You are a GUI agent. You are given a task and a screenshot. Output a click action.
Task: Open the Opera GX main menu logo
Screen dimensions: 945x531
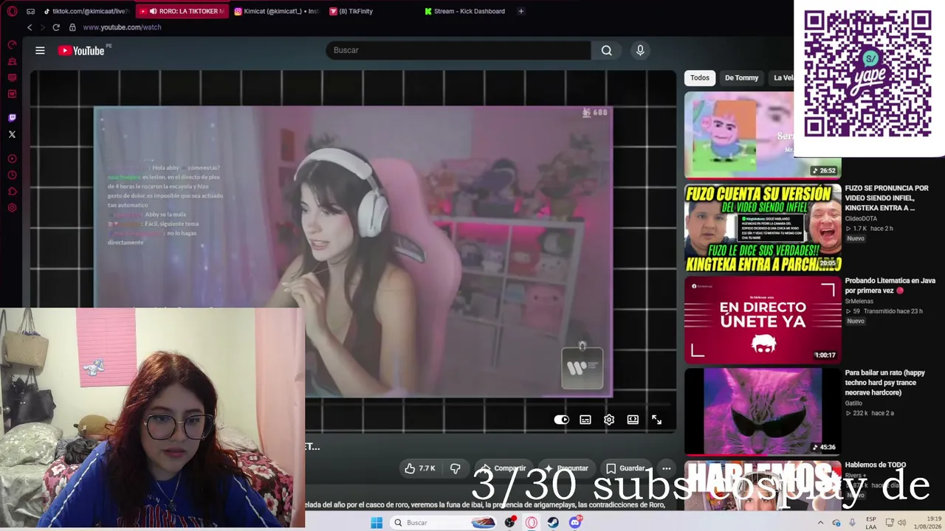(x=12, y=11)
